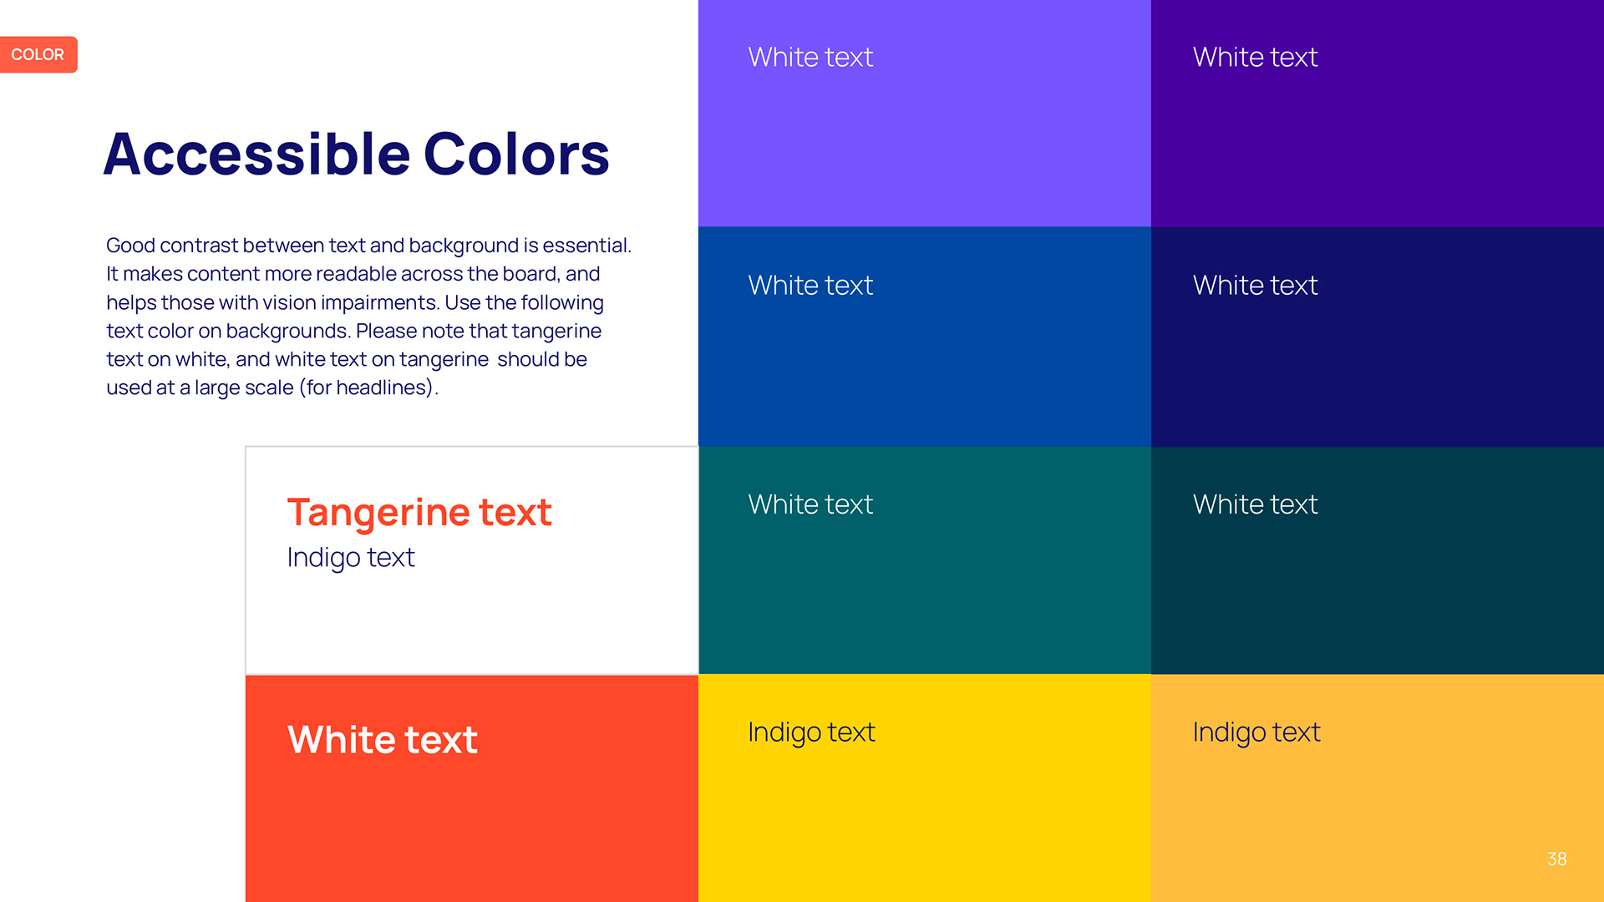
Task: Select the Accessible Colors heading
Action: click(356, 155)
